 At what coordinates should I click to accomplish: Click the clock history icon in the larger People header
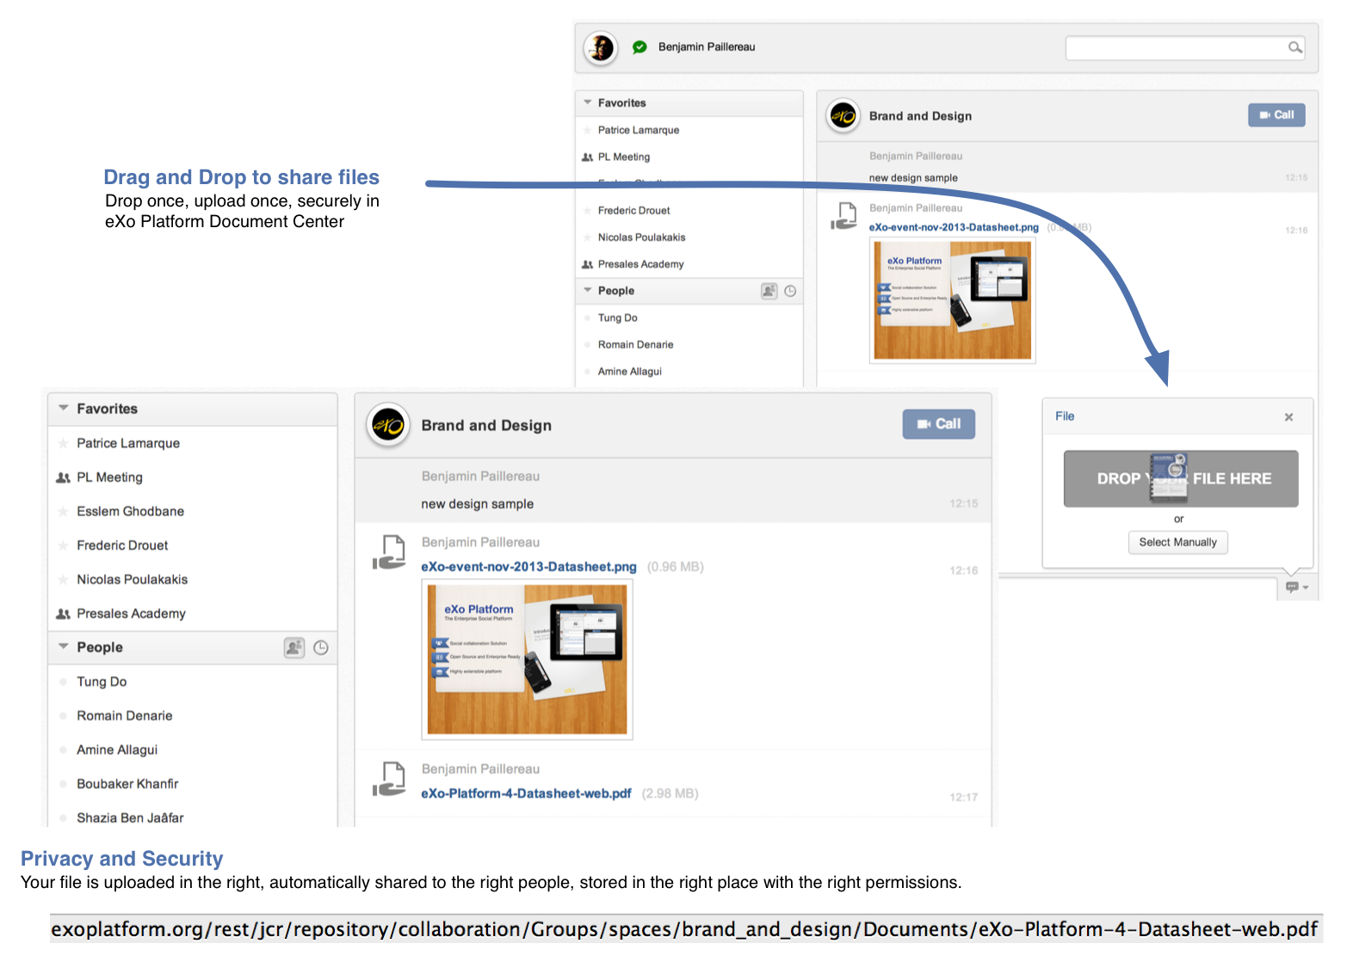tap(321, 647)
